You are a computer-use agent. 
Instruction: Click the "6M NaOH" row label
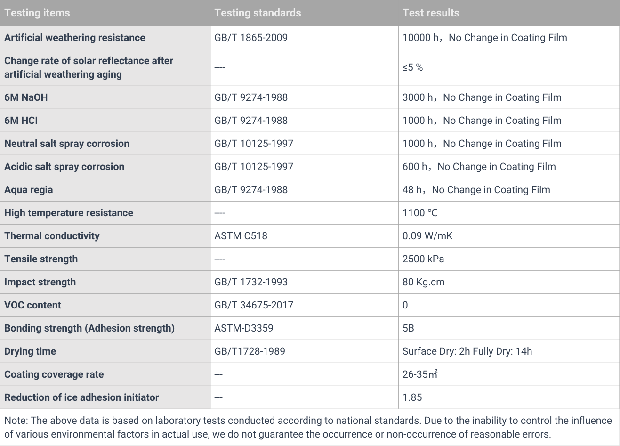26,97
